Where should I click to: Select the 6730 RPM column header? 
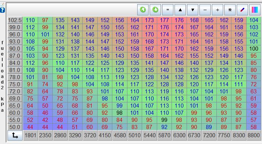tap(194, 135)
